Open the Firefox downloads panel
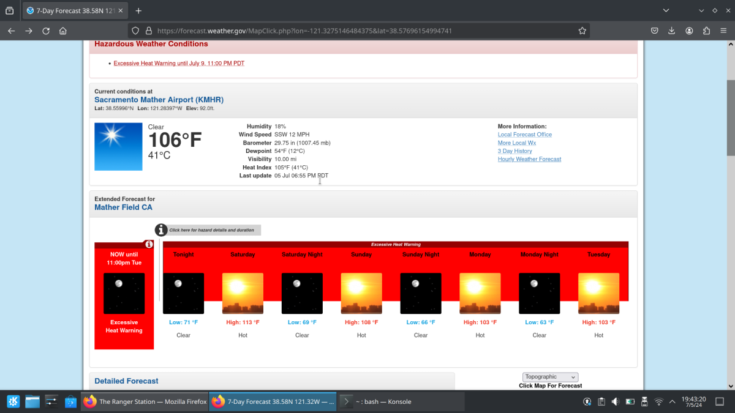Viewport: 735px width, 413px height. (x=672, y=31)
